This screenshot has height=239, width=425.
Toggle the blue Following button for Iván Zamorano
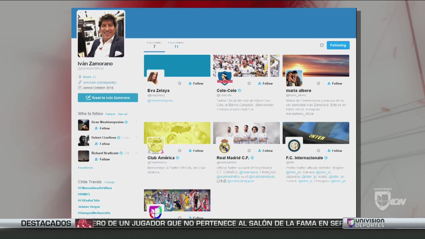(338, 45)
